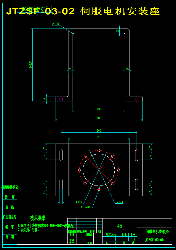176x250 pixels.
Task: Click the 比例 header in title block
Action: coord(133,235)
